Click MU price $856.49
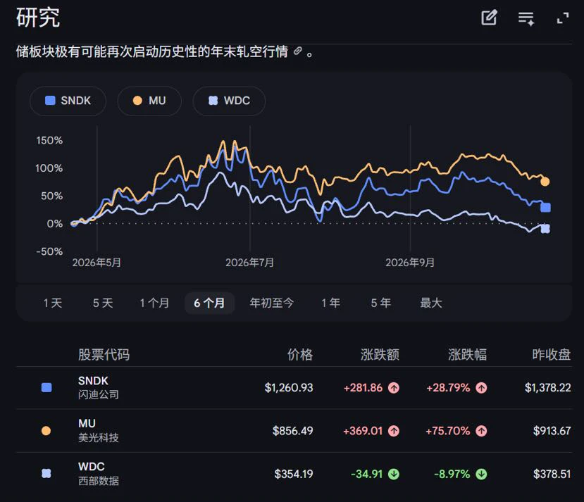 click(x=293, y=431)
